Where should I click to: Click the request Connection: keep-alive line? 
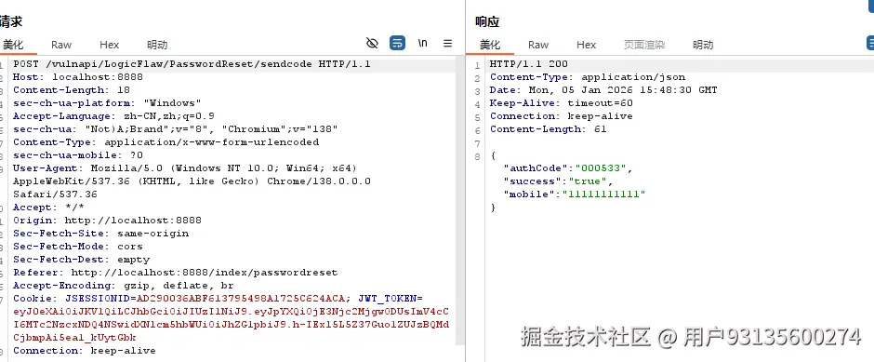(85, 350)
